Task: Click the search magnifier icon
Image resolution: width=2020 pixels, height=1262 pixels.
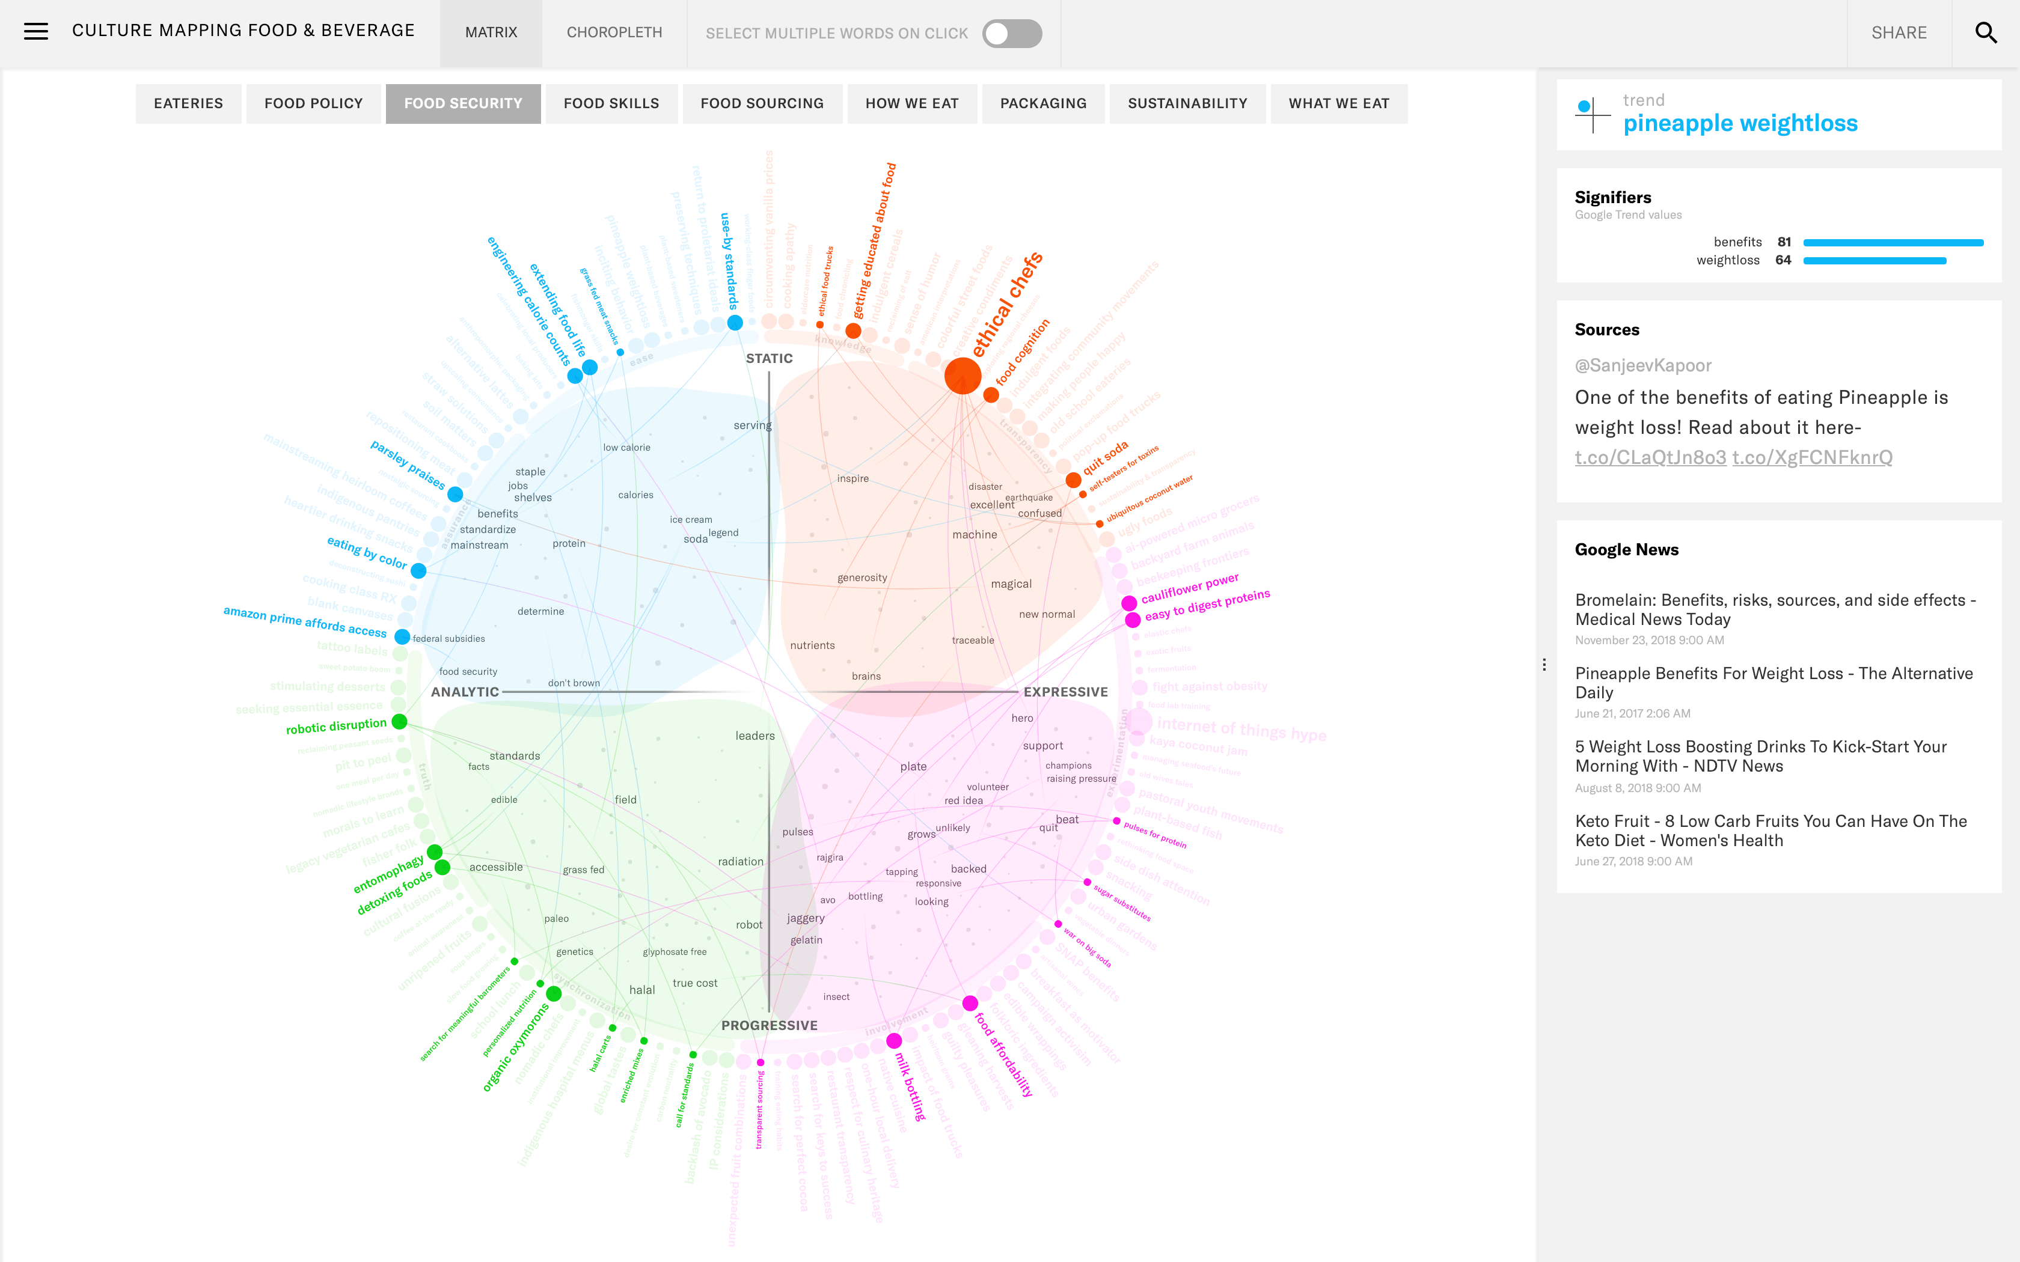Action: [x=1986, y=32]
